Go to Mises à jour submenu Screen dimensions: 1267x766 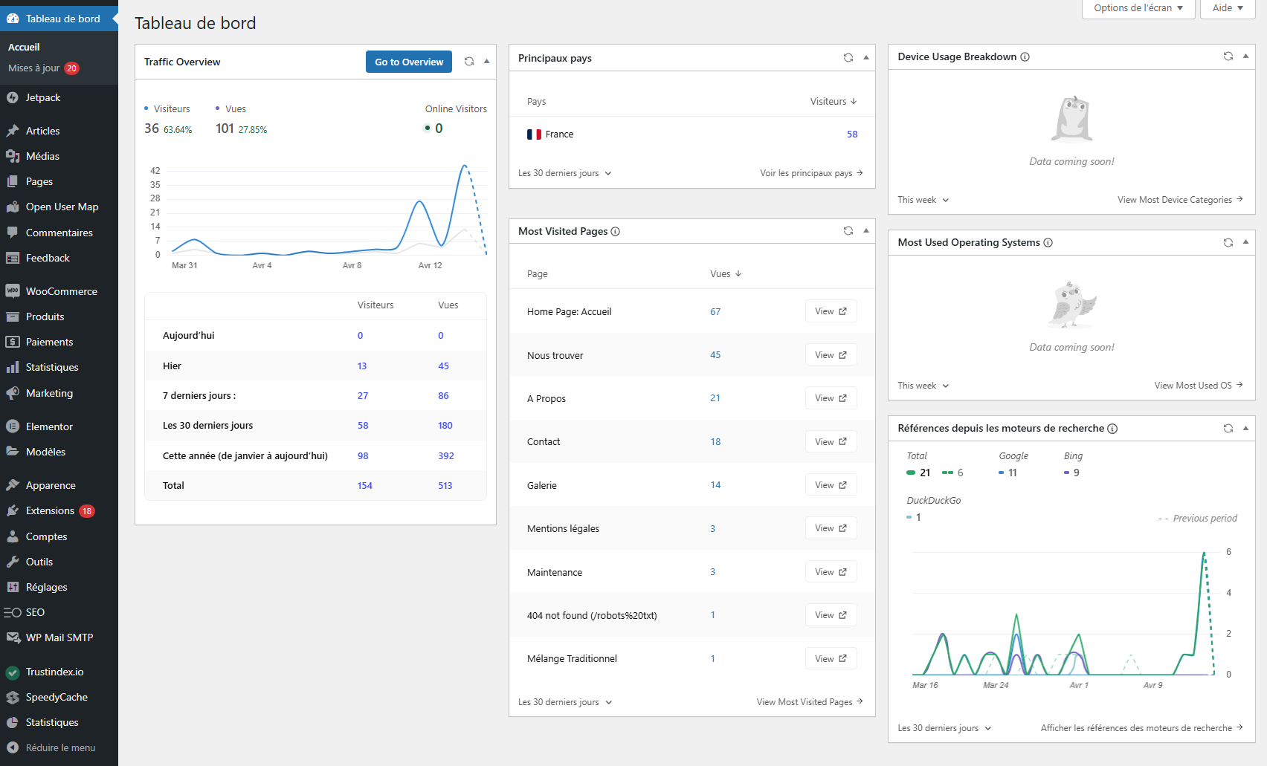pos(34,68)
